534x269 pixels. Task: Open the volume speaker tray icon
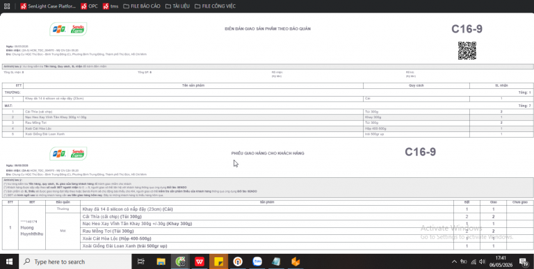point(483,261)
